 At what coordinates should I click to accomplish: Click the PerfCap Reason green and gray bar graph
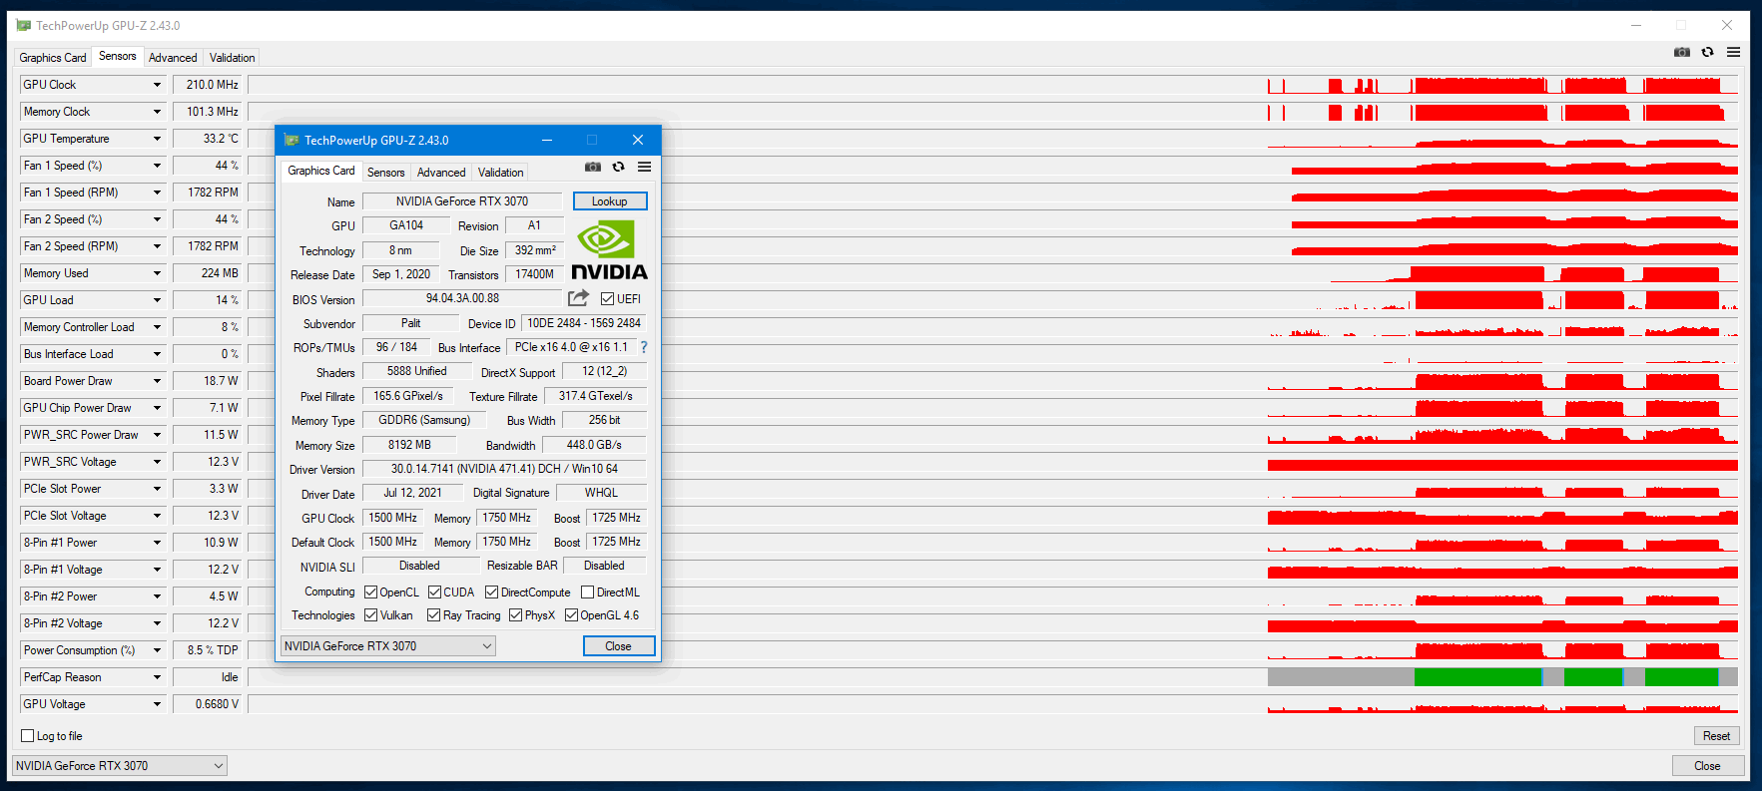(1502, 677)
